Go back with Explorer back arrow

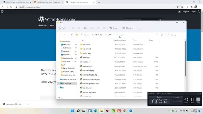59,35
